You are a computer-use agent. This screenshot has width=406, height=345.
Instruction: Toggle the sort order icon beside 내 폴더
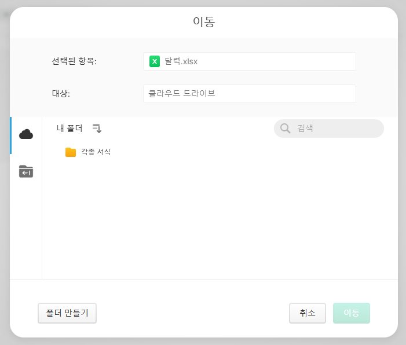97,129
